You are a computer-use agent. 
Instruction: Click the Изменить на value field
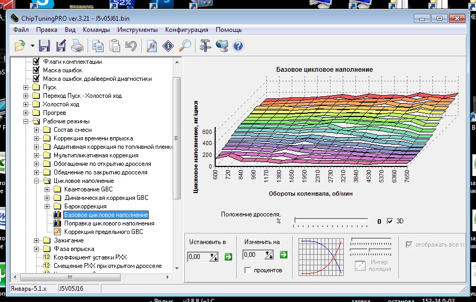[252, 256]
